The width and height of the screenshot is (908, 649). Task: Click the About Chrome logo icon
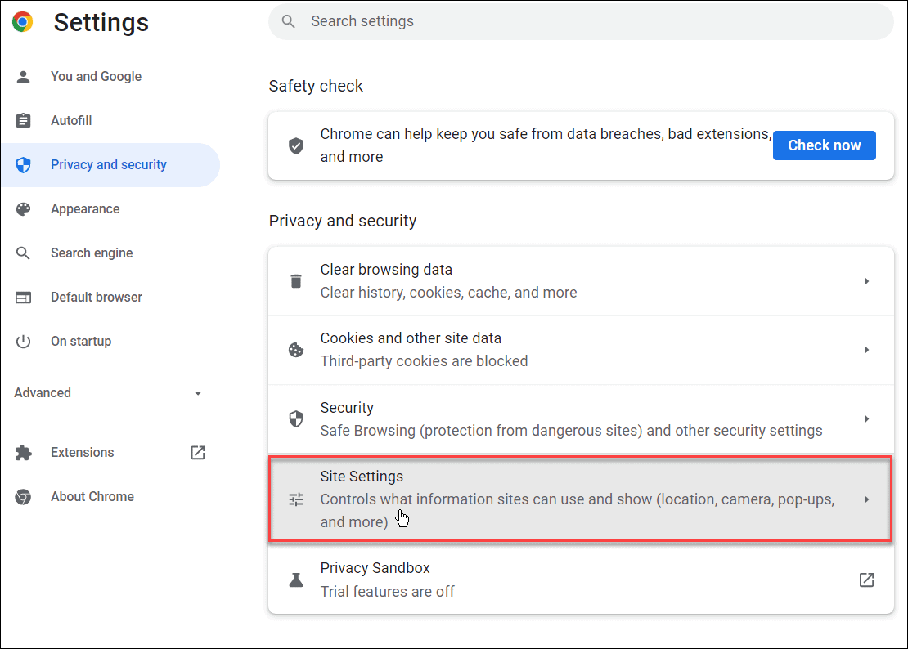tap(23, 497)
